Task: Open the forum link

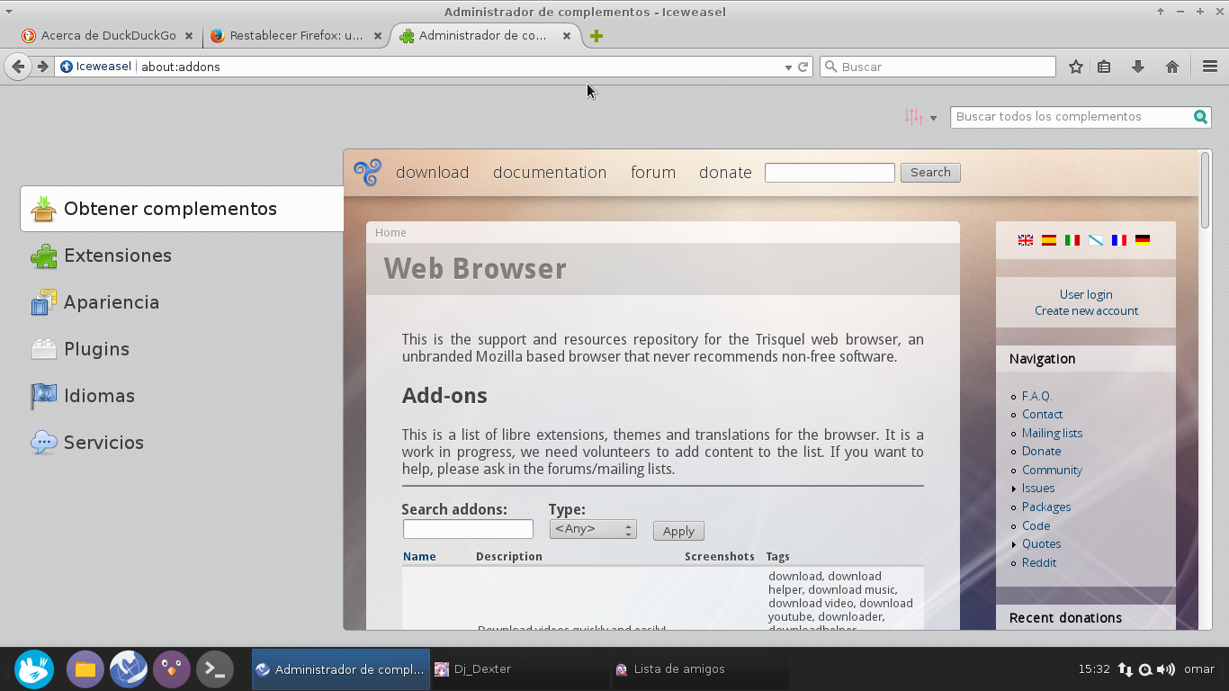Action: click(653, 173)
